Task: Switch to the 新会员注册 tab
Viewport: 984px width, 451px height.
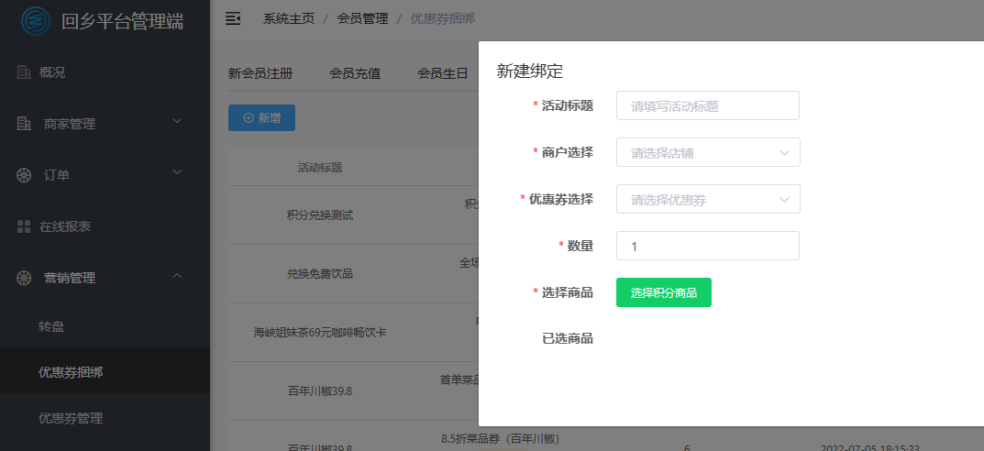Action: click(260, 74)
